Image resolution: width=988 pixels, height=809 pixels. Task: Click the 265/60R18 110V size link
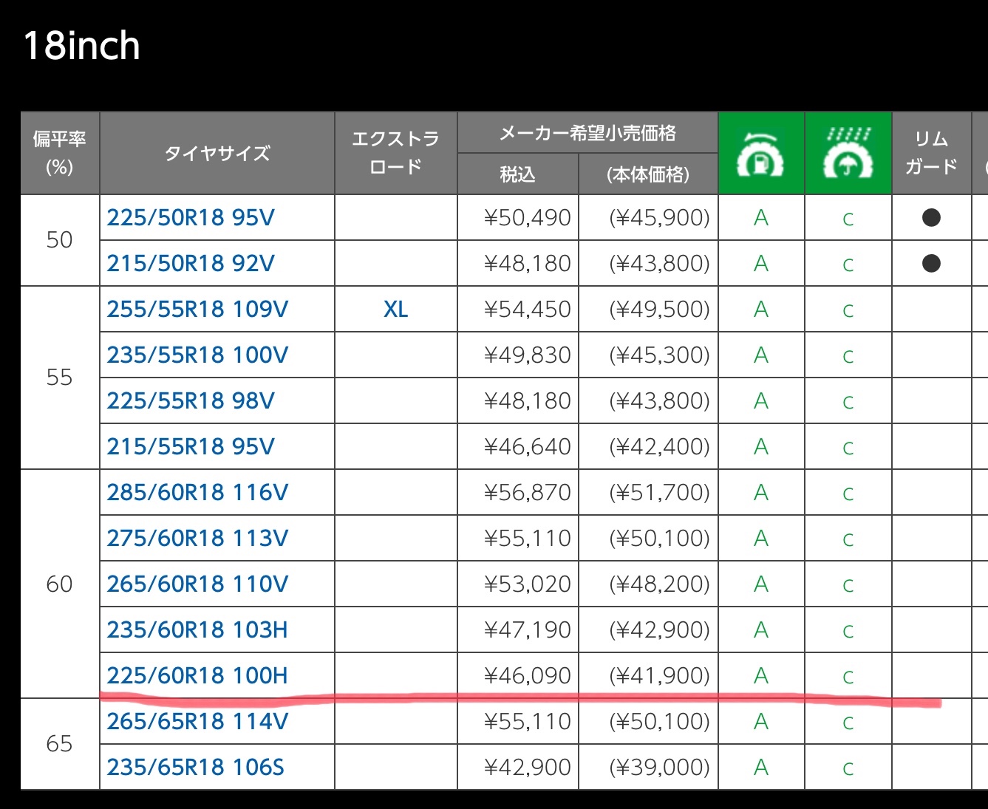click(x=197, y=584)
